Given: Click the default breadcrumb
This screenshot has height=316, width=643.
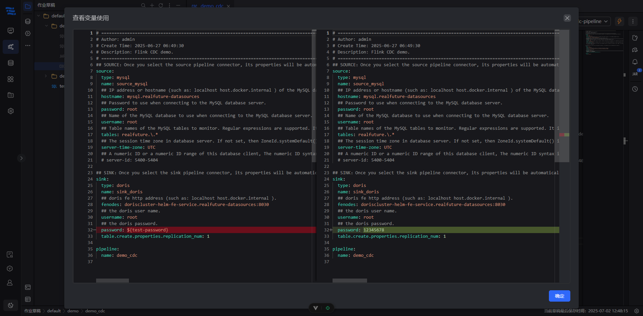Looking at the screenshot, I should [x=54, y=311].
